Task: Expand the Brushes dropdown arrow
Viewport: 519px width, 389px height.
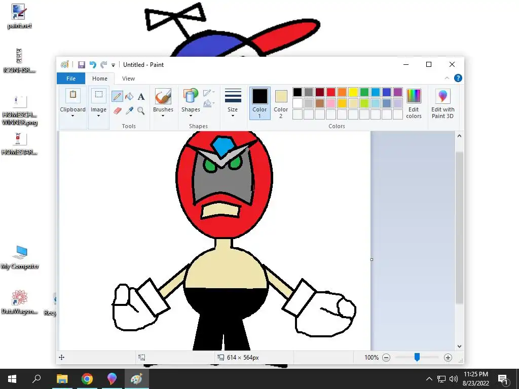Action: (163, 116)
